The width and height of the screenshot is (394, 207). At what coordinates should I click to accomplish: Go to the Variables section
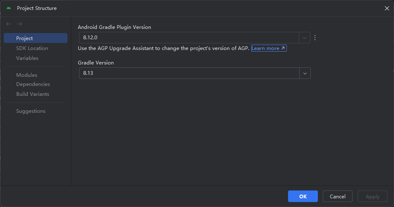tap(27, 58)
